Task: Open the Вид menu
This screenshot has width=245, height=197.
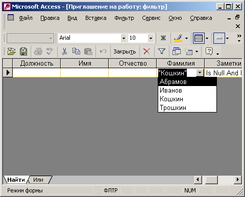Action: tap(72, 18)
